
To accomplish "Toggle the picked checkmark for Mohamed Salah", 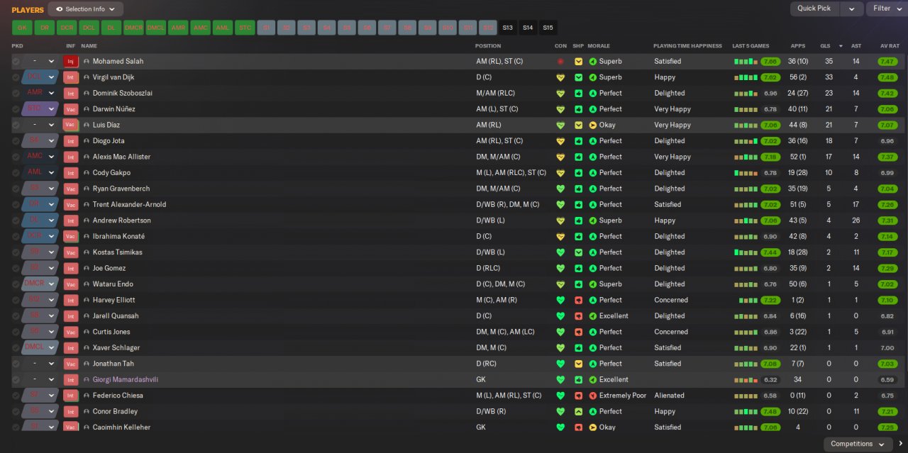I will [16, 62].
